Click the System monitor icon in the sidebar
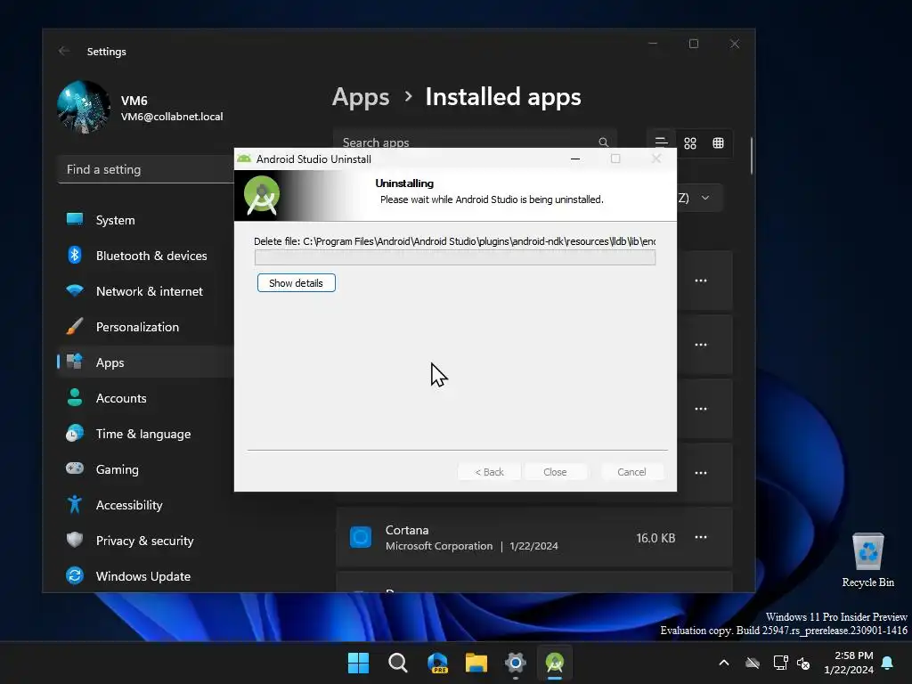This screenshot has height=684, width=912. [75, 219]
